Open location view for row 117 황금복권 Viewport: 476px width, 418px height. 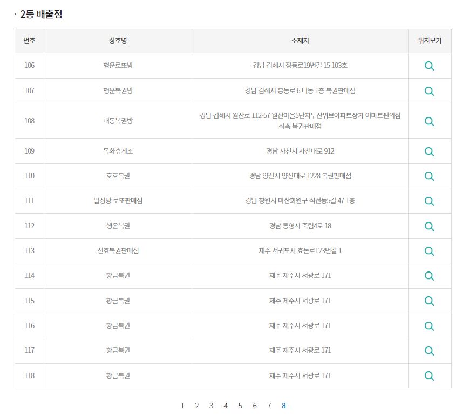(429, 351)
